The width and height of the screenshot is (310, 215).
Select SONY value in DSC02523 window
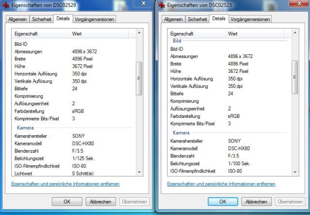click(234, 141)
